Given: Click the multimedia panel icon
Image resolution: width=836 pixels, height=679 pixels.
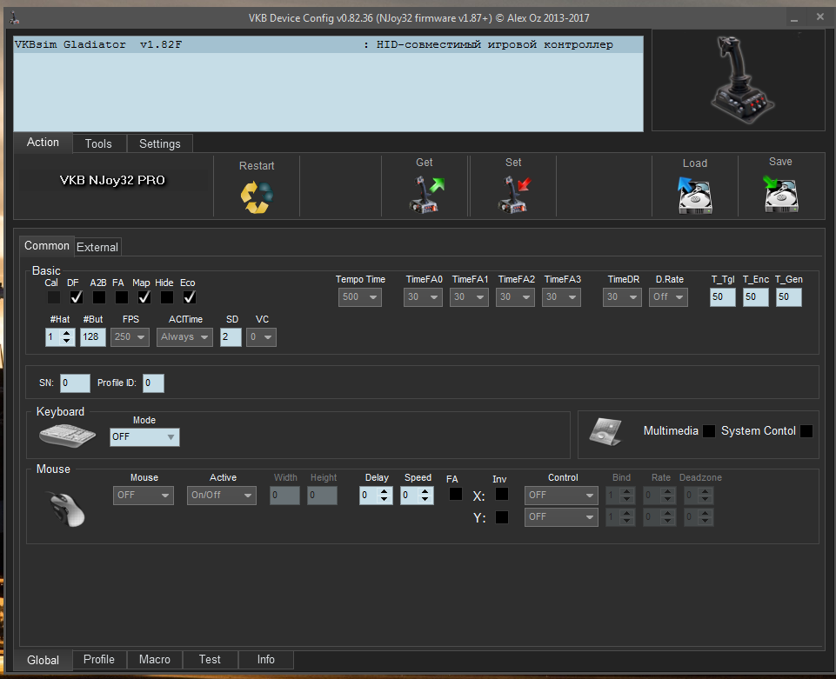Looking at the screenshot, I should [x=605, y=432].
